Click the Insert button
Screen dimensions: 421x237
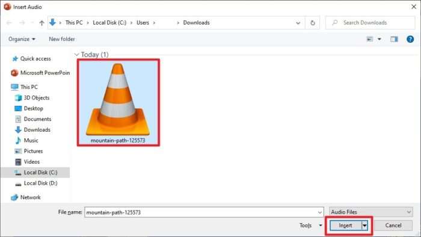click(346, 226)
